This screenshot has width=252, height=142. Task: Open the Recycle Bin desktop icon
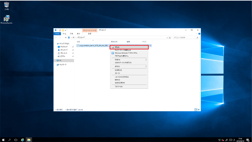click(x=7, y=5)
